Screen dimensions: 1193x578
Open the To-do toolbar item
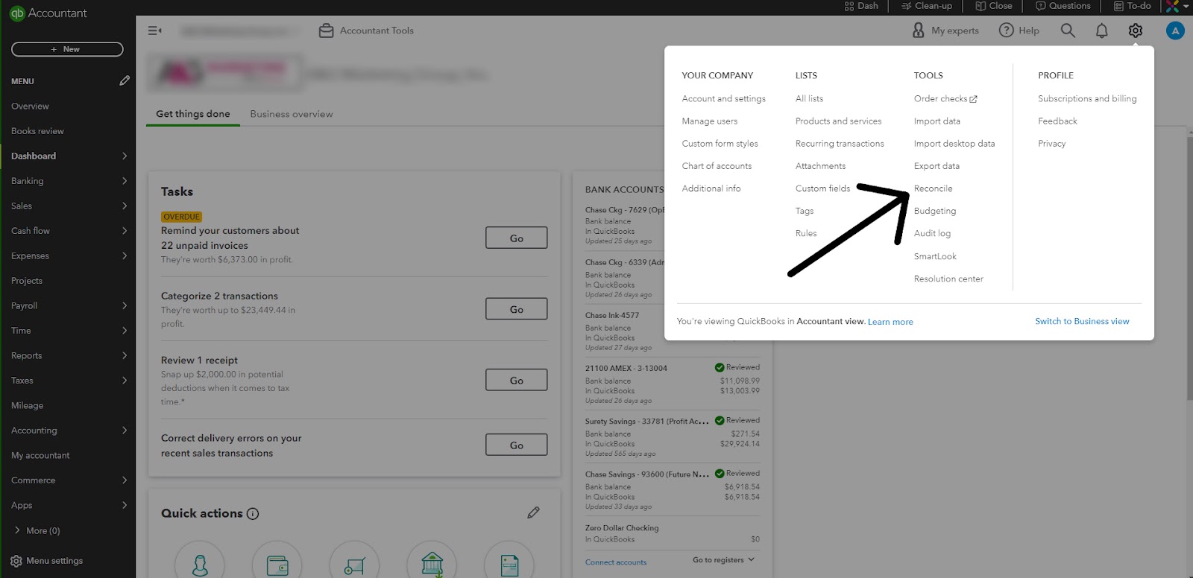1132,6
